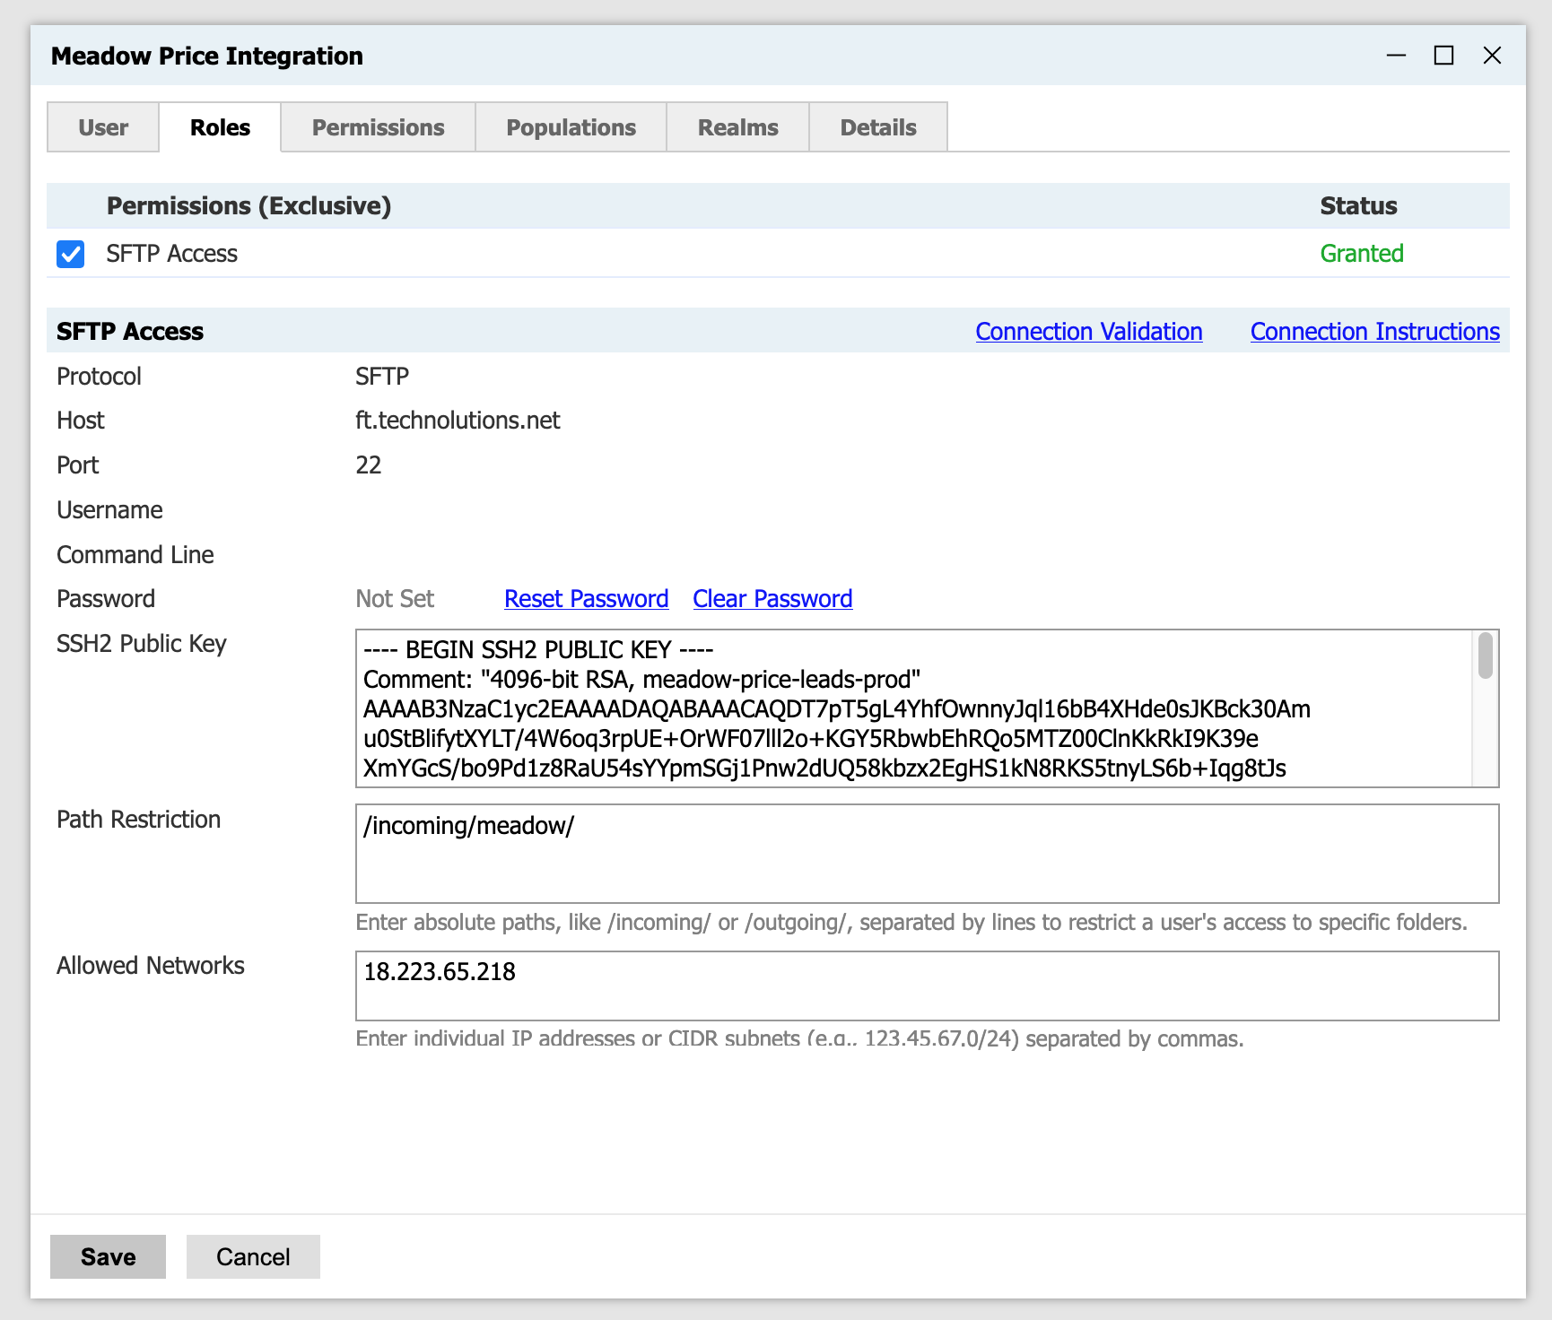Minimize the Meadow Price Integration window
The width and height of the screenshot is (1552, 1320).
[1396, 56]
